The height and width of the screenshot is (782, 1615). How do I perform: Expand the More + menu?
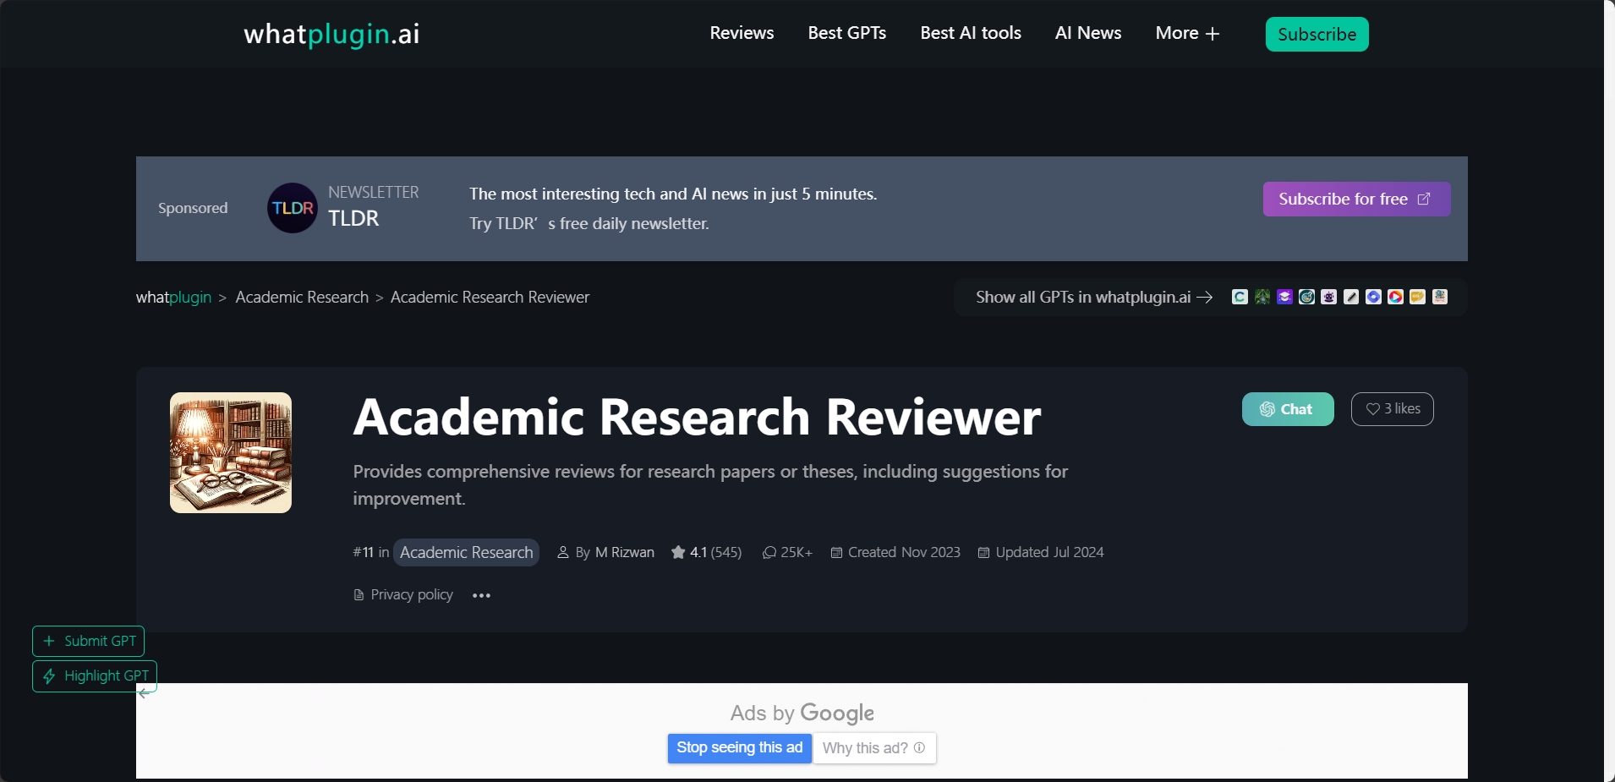point(1187,33)
